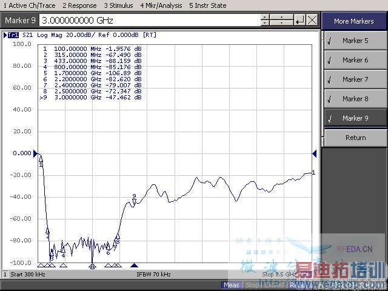Click the More Markers softkey header

(354, 21)
